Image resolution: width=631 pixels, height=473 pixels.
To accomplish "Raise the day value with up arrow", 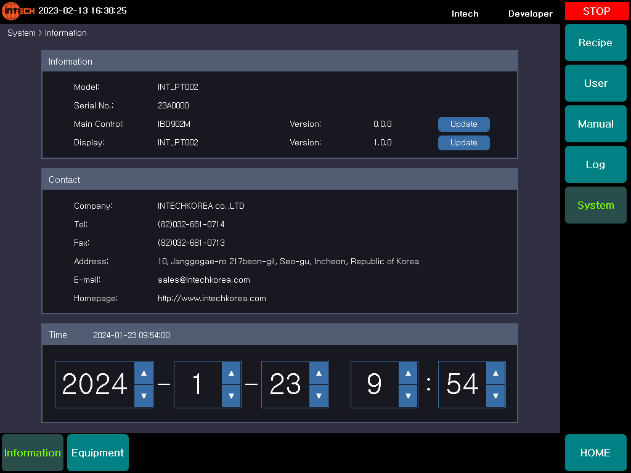I will pyautogui.click(x=319, y=373).
